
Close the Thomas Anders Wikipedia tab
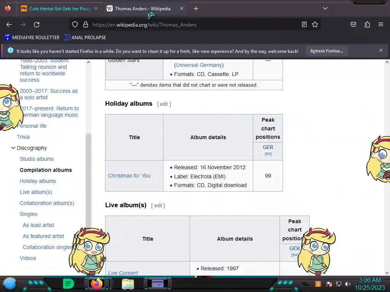point(182,8)
